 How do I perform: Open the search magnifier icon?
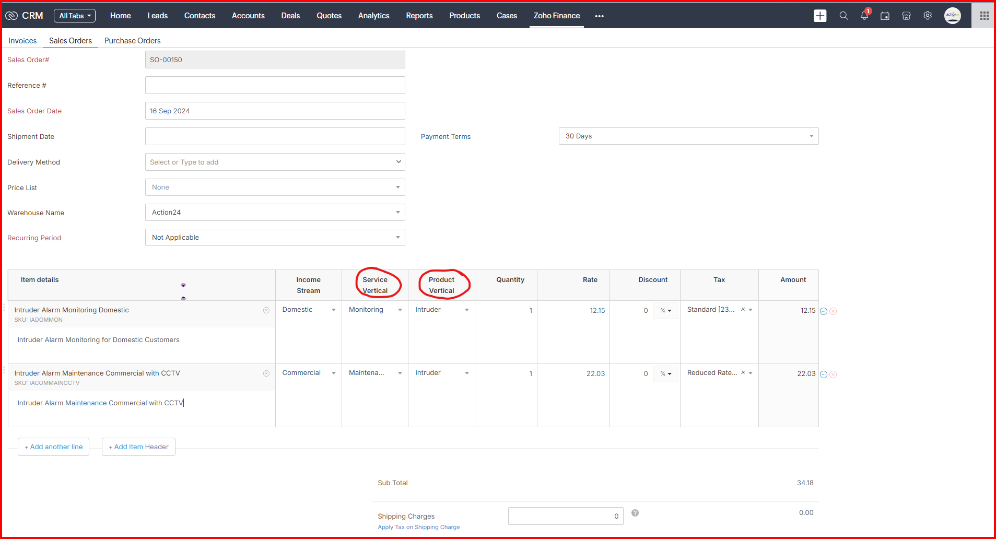click(843, 16)
